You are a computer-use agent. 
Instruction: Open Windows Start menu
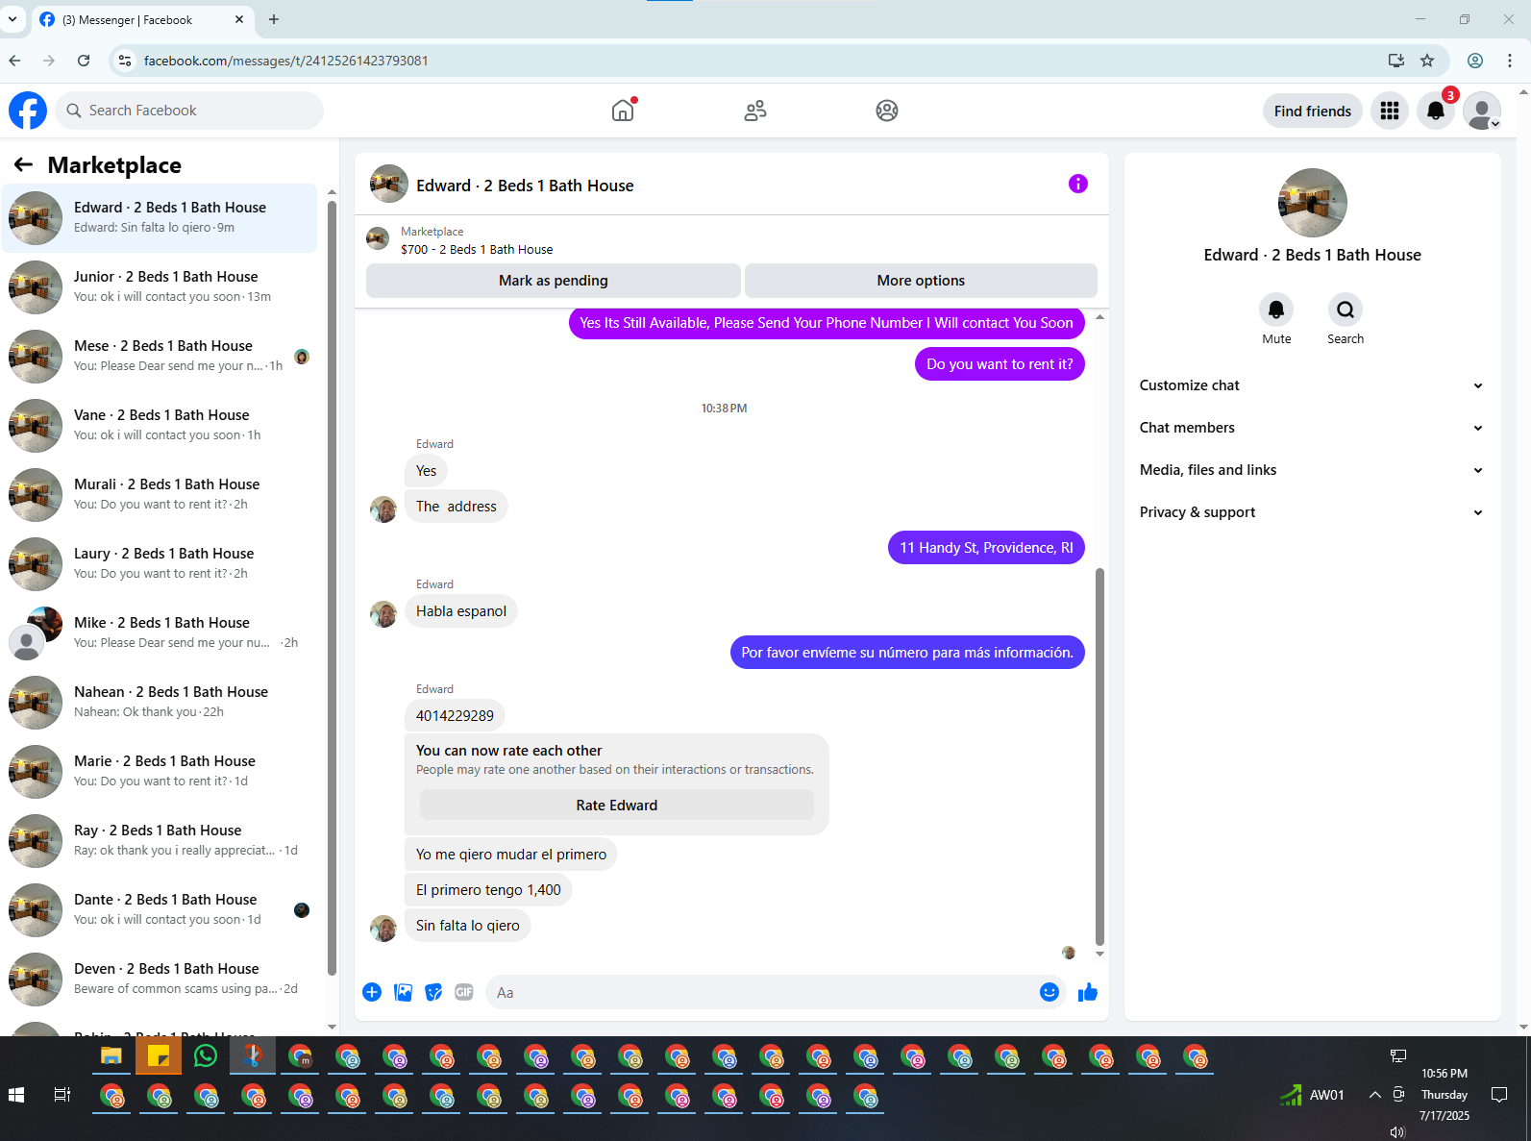[15, 1095]
